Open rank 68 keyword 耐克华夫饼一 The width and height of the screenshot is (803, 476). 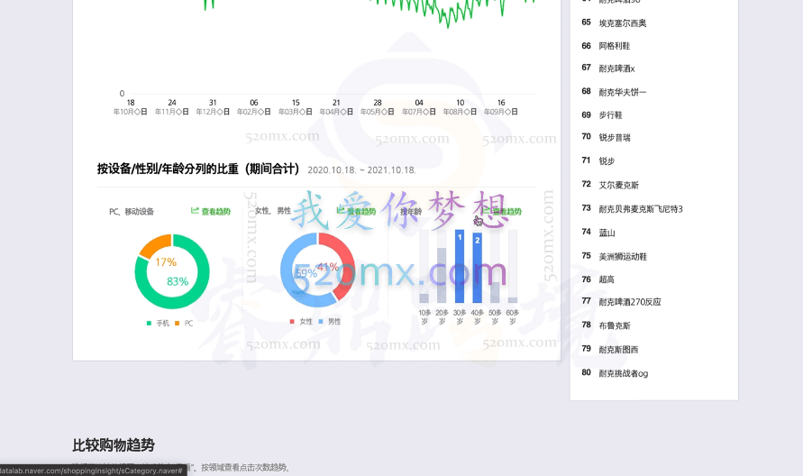(623, 92)
